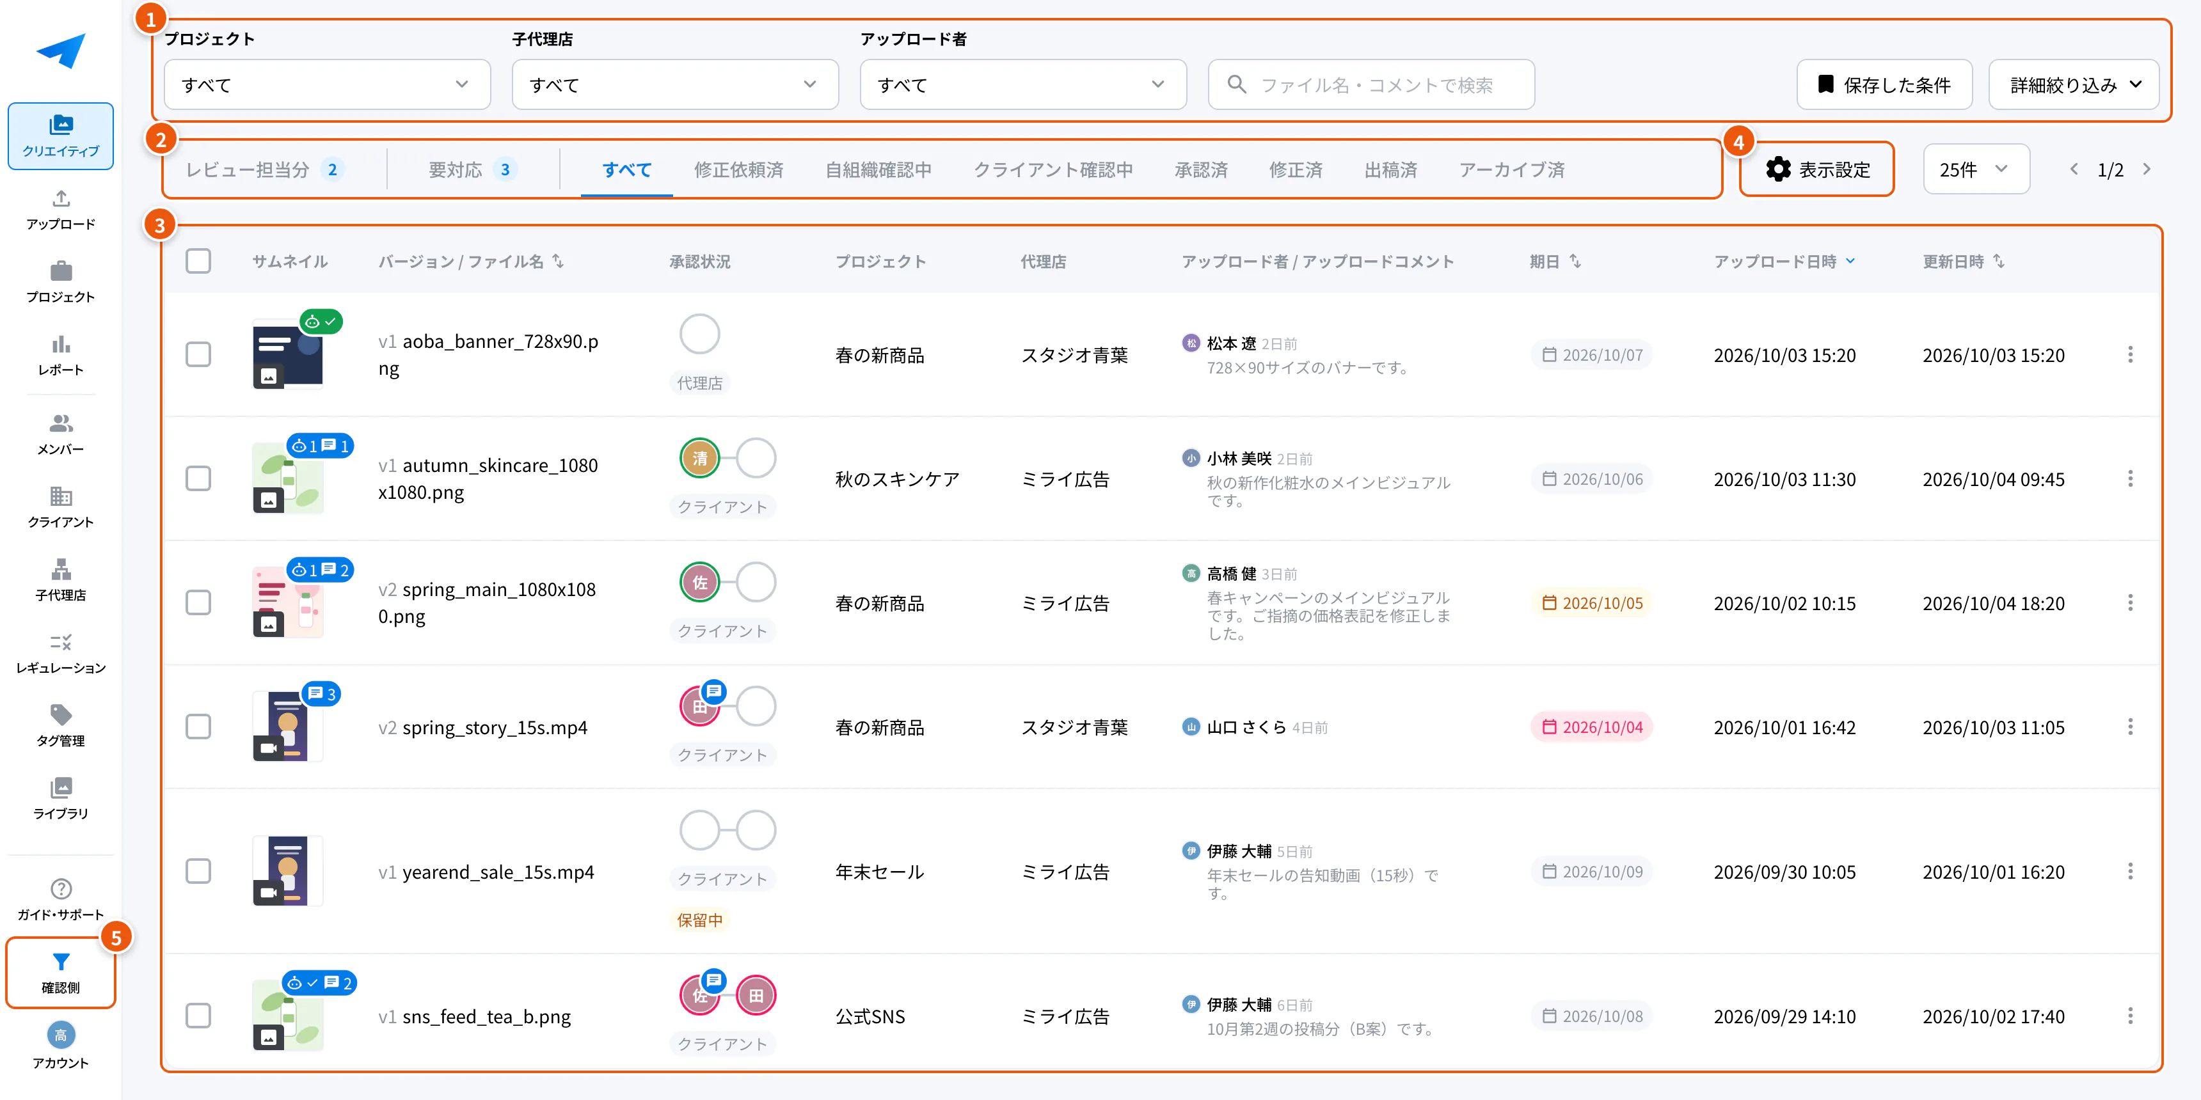Screen dimensions: 2201x1100
Task: Check the spring_story_15s.mp4 row checkbox
Action: coord(198,727)
